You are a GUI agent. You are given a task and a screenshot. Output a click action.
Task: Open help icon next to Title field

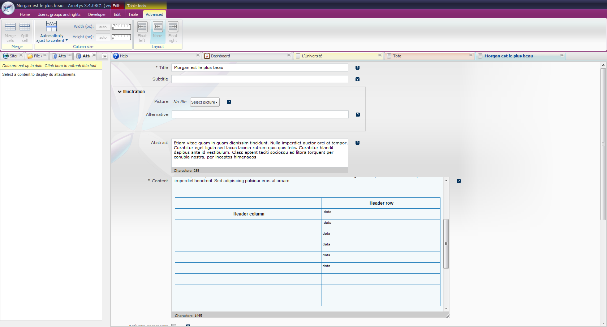(357, 68)
